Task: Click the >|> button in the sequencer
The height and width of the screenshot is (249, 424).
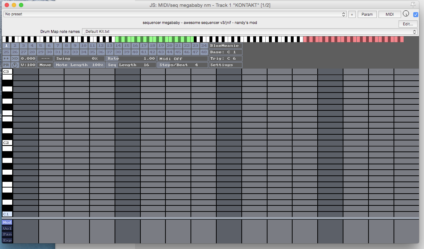Action: click(x=15, y=59)
